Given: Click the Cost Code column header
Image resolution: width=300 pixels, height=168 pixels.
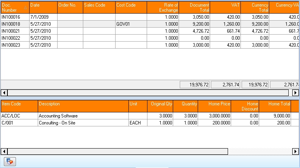Looking at the screenshot, I should (x=131, y=7).
